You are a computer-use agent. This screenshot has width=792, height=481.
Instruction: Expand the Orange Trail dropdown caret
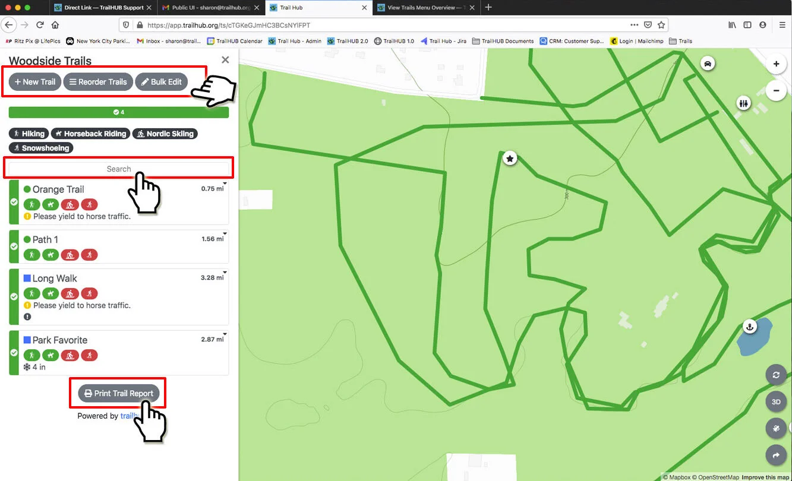(225, 183)
